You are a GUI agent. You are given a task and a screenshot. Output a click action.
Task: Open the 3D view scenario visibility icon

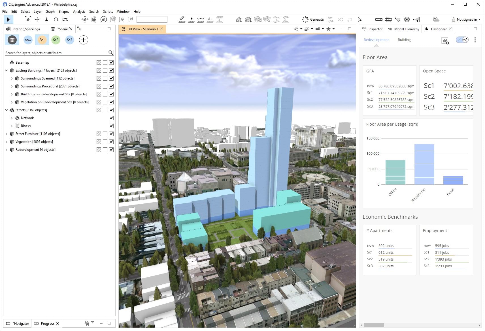click(296, 29)
